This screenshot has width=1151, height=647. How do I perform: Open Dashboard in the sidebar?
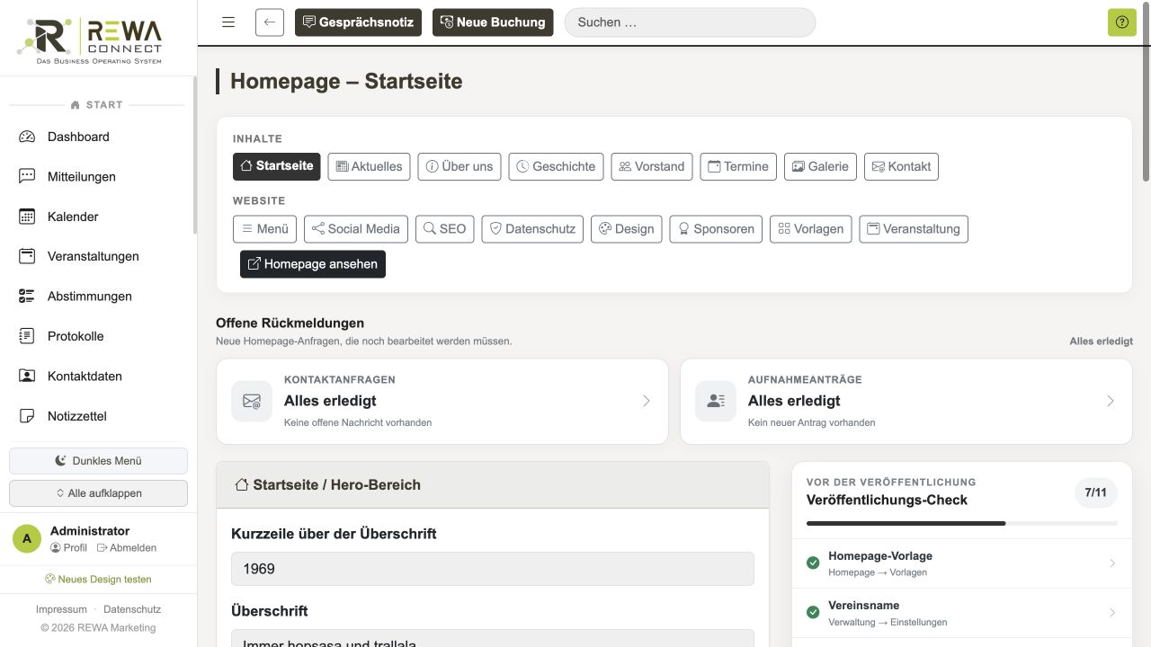tap(98, 137)
